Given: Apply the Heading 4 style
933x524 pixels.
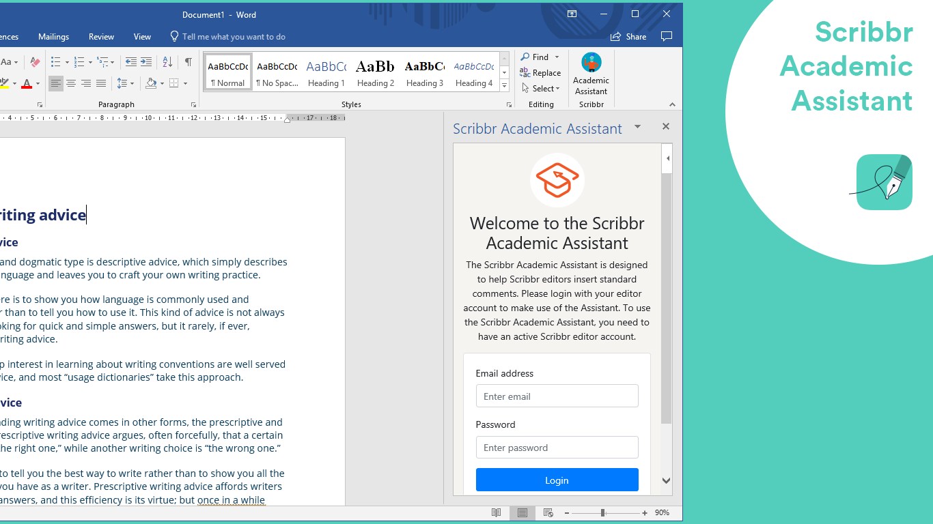Looking at the screenshot, I should tap(473, 72).
